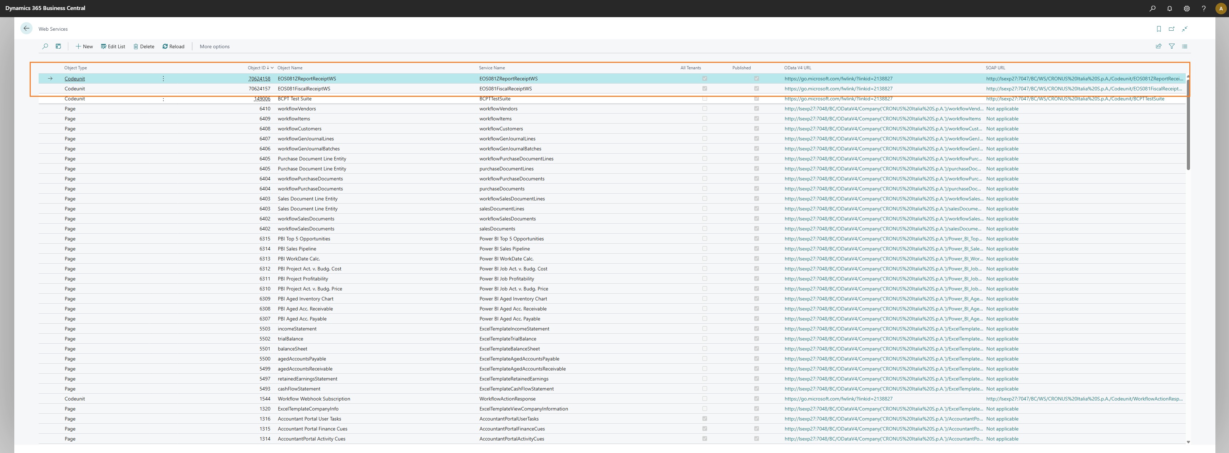This screenshot has width=1229, height=453.
Task: Toggle Published checkbox for workflowVendors row
Action: (x=756, y=109)
